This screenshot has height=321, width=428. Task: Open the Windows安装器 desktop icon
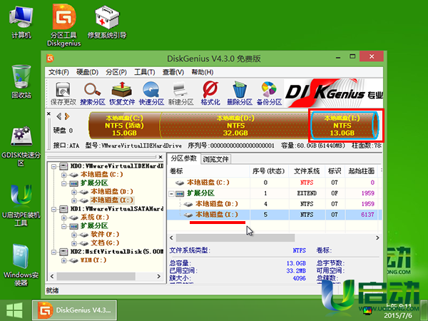(21, 265)
